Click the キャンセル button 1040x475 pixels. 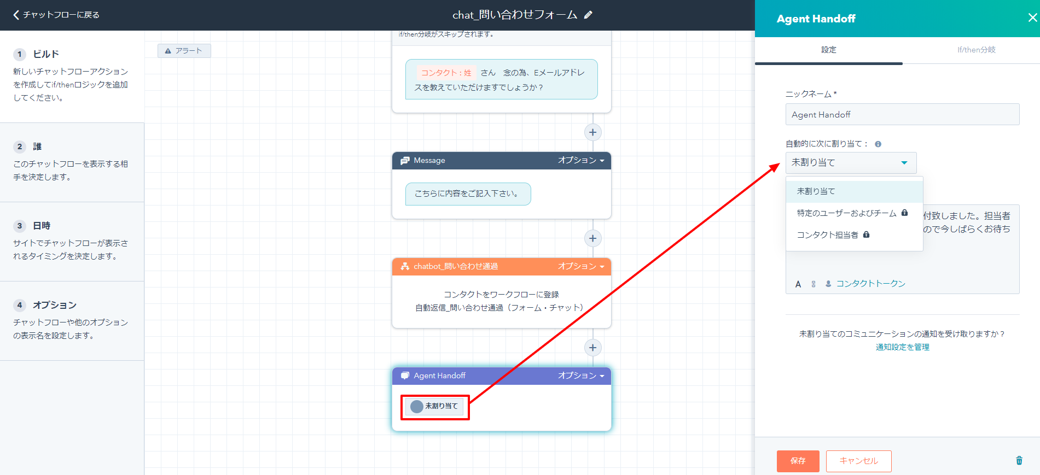coord(858,461)
